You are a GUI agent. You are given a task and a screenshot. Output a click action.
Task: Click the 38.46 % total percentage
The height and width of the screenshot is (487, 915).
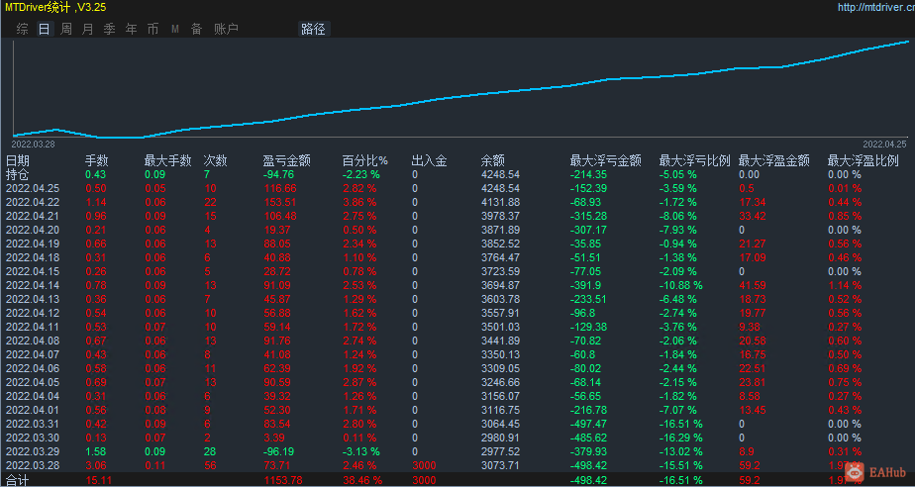[361, 481]
